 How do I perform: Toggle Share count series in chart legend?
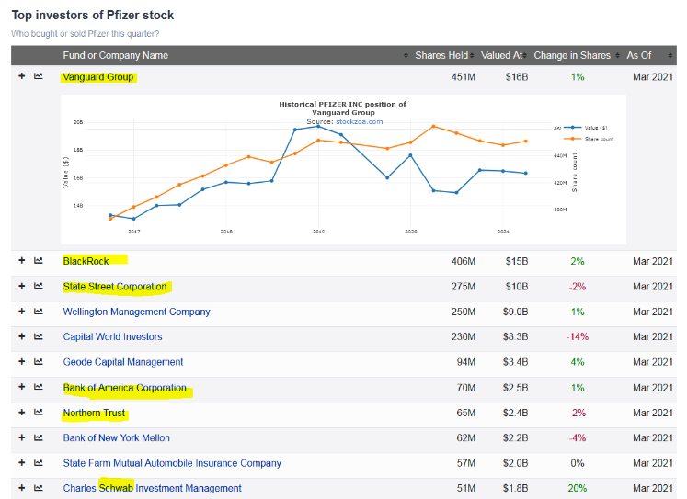coord(589,139)
